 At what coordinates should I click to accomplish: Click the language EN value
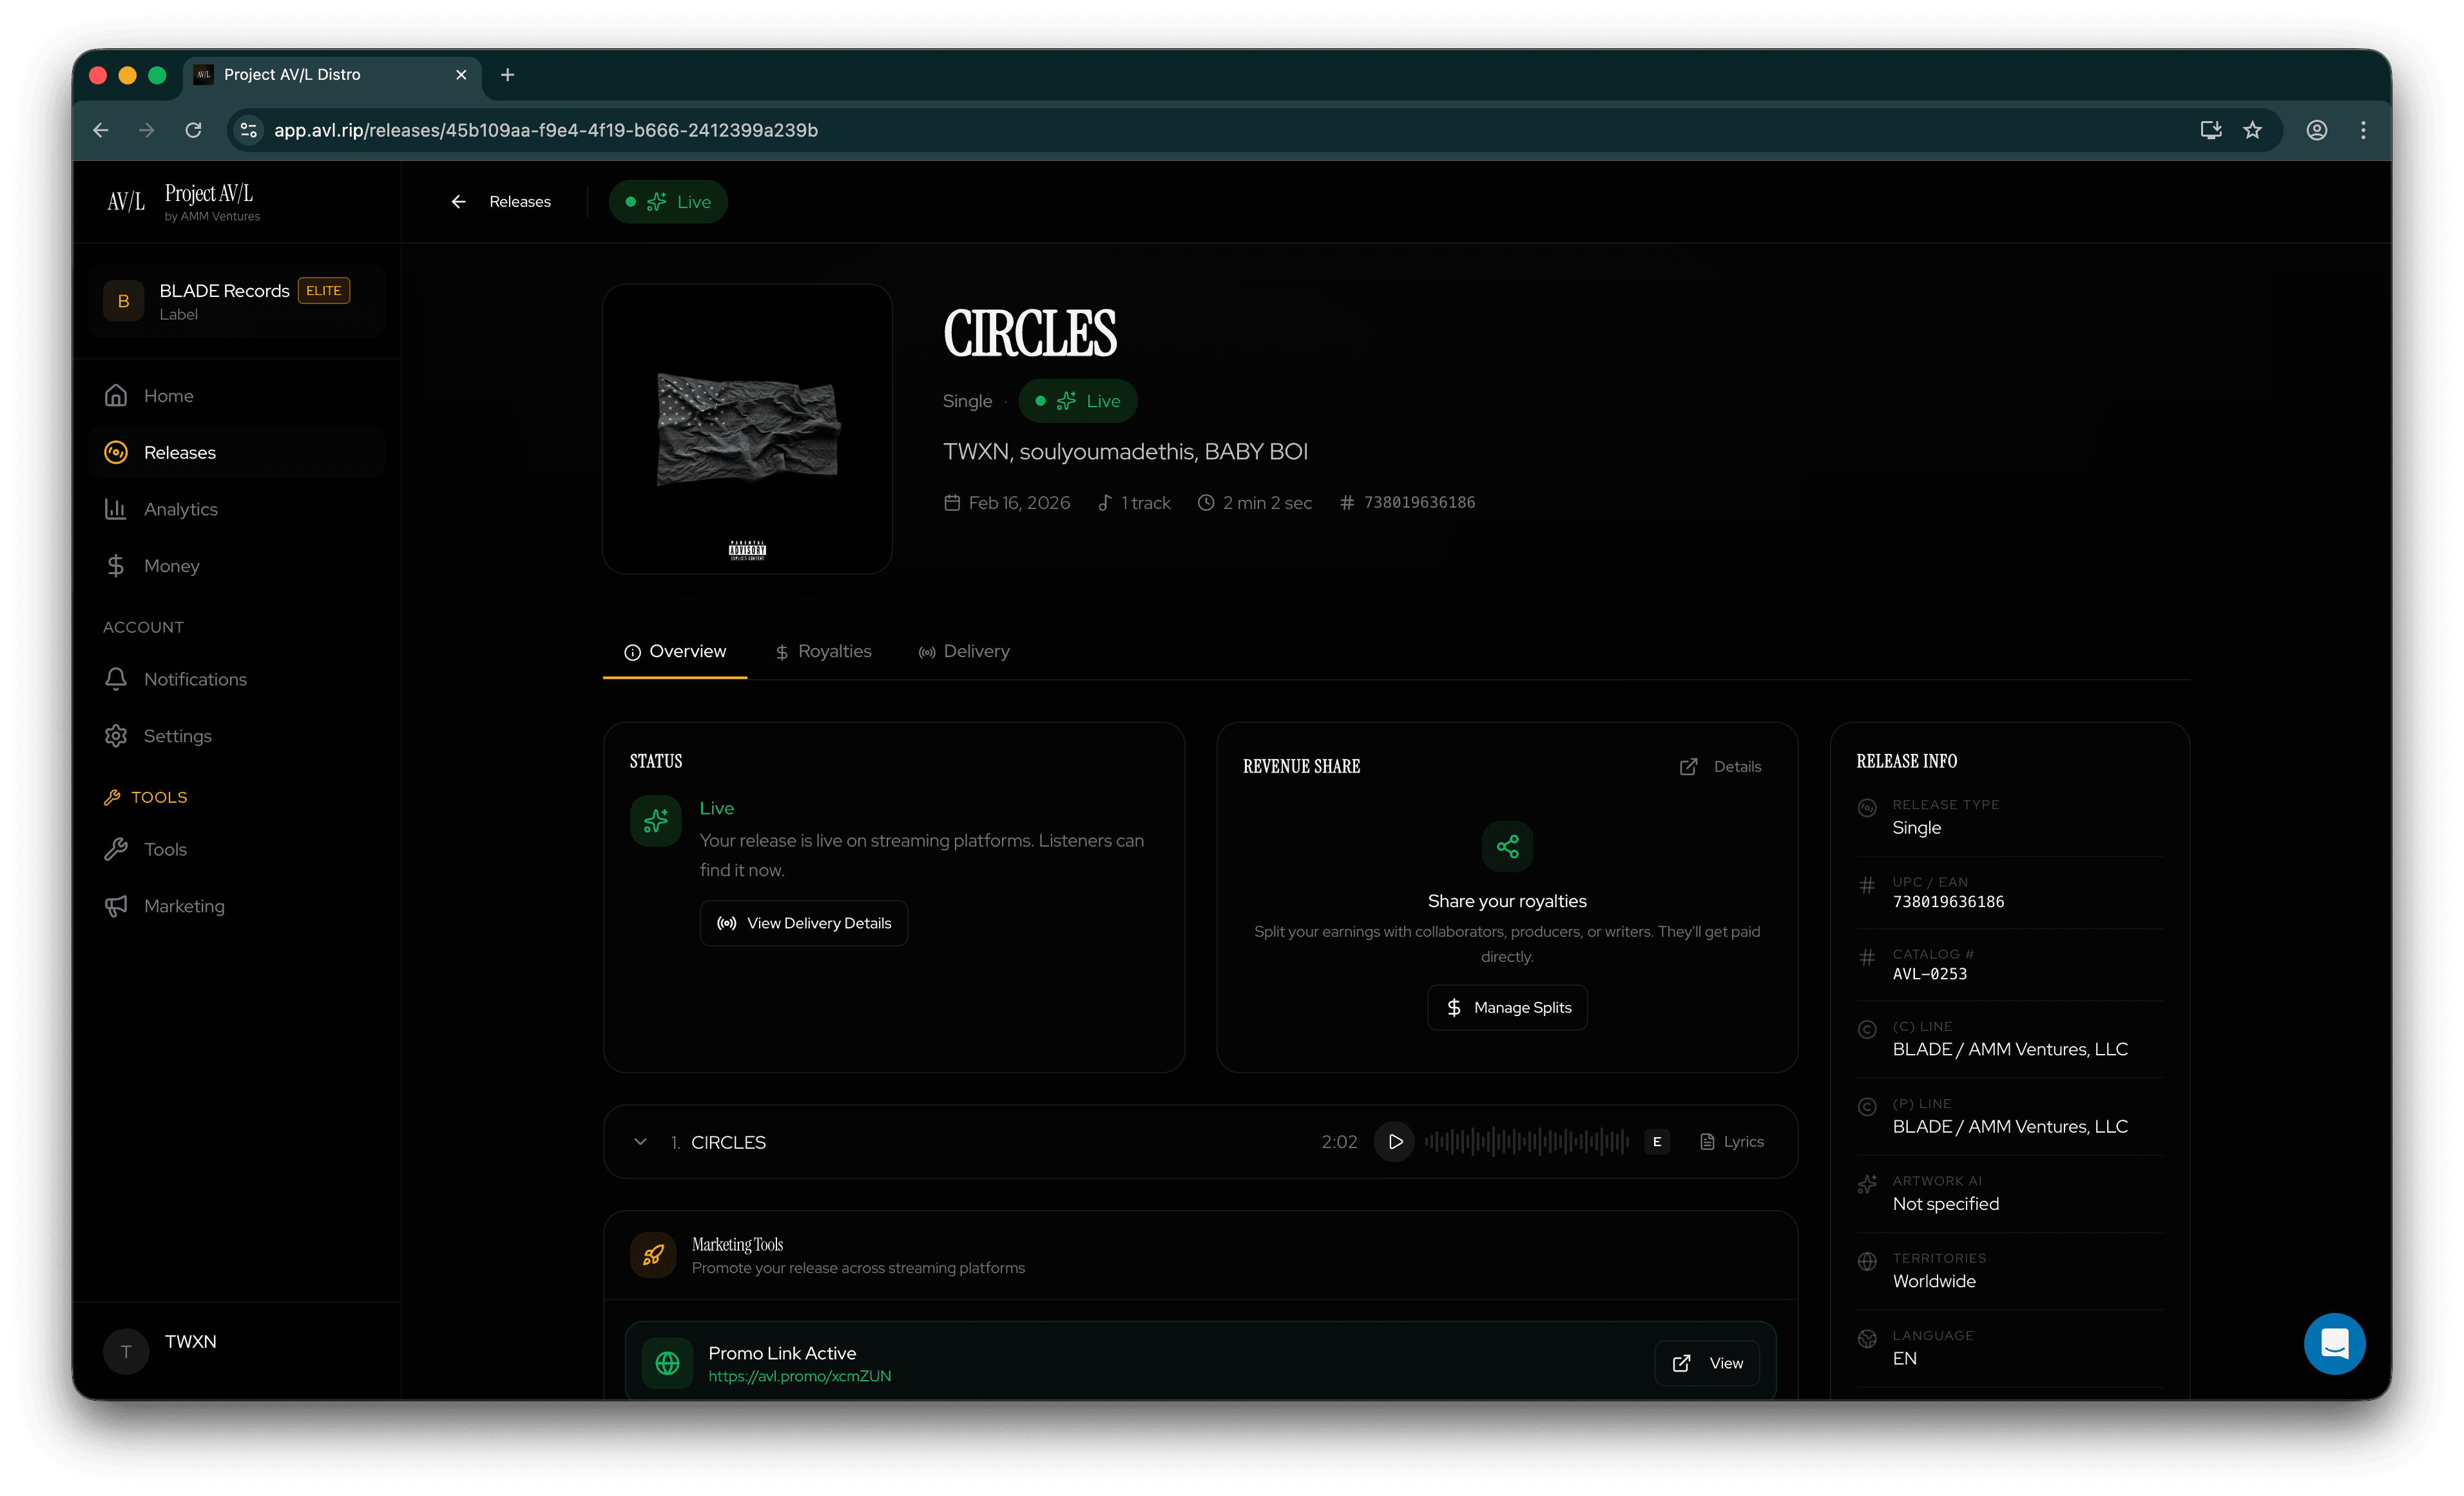coord(1905,1359)
